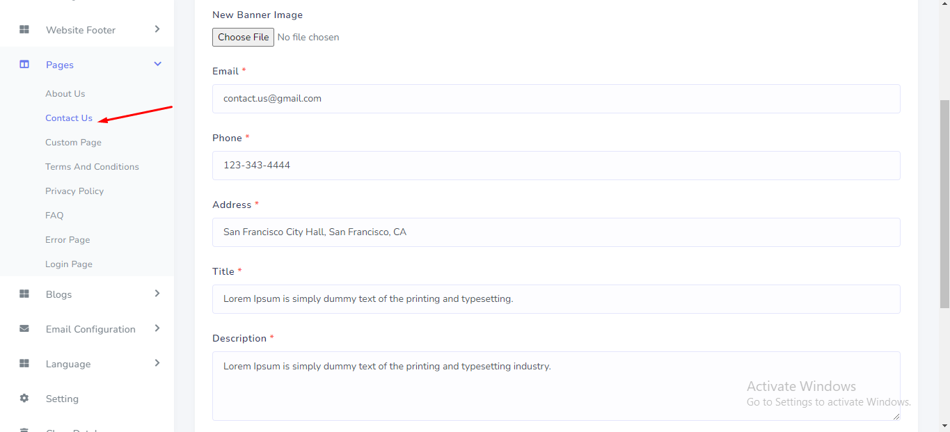Click into the Address text field
The width and height of the screenshot is (950, 432).
pos(555,232)
